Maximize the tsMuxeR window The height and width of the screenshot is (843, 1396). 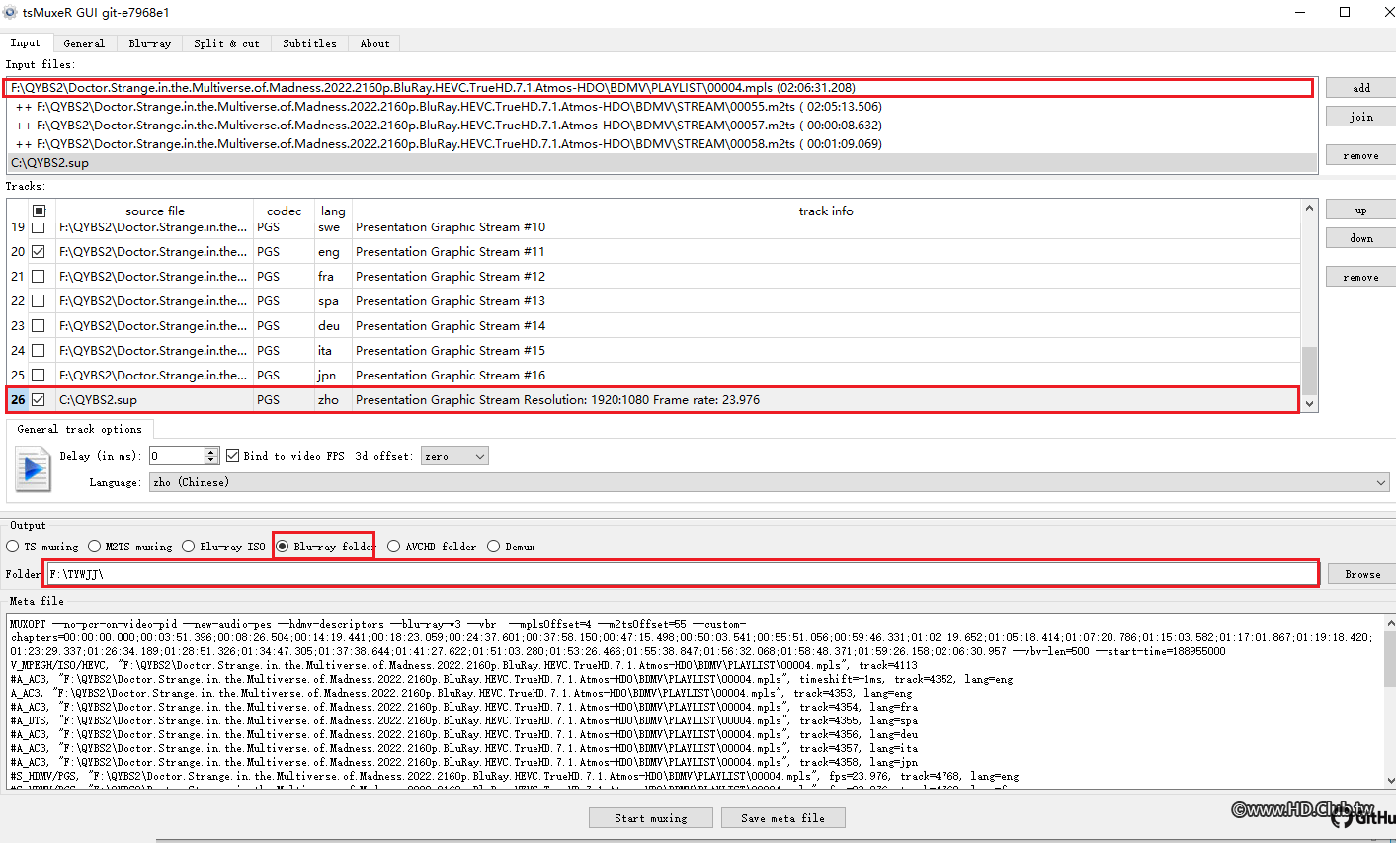(x=1345, y=12)
